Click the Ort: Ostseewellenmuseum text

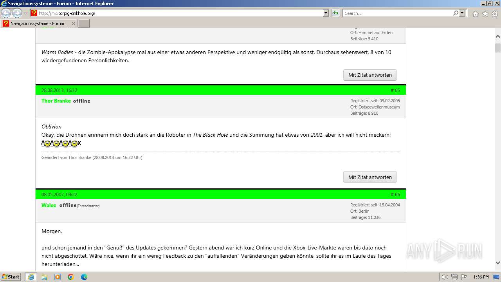(375, 107)
